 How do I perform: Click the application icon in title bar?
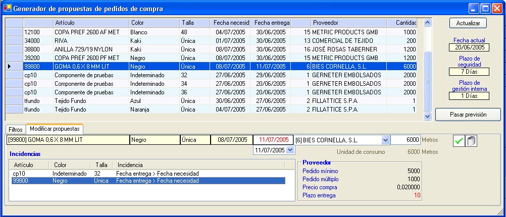pos(7,9)
